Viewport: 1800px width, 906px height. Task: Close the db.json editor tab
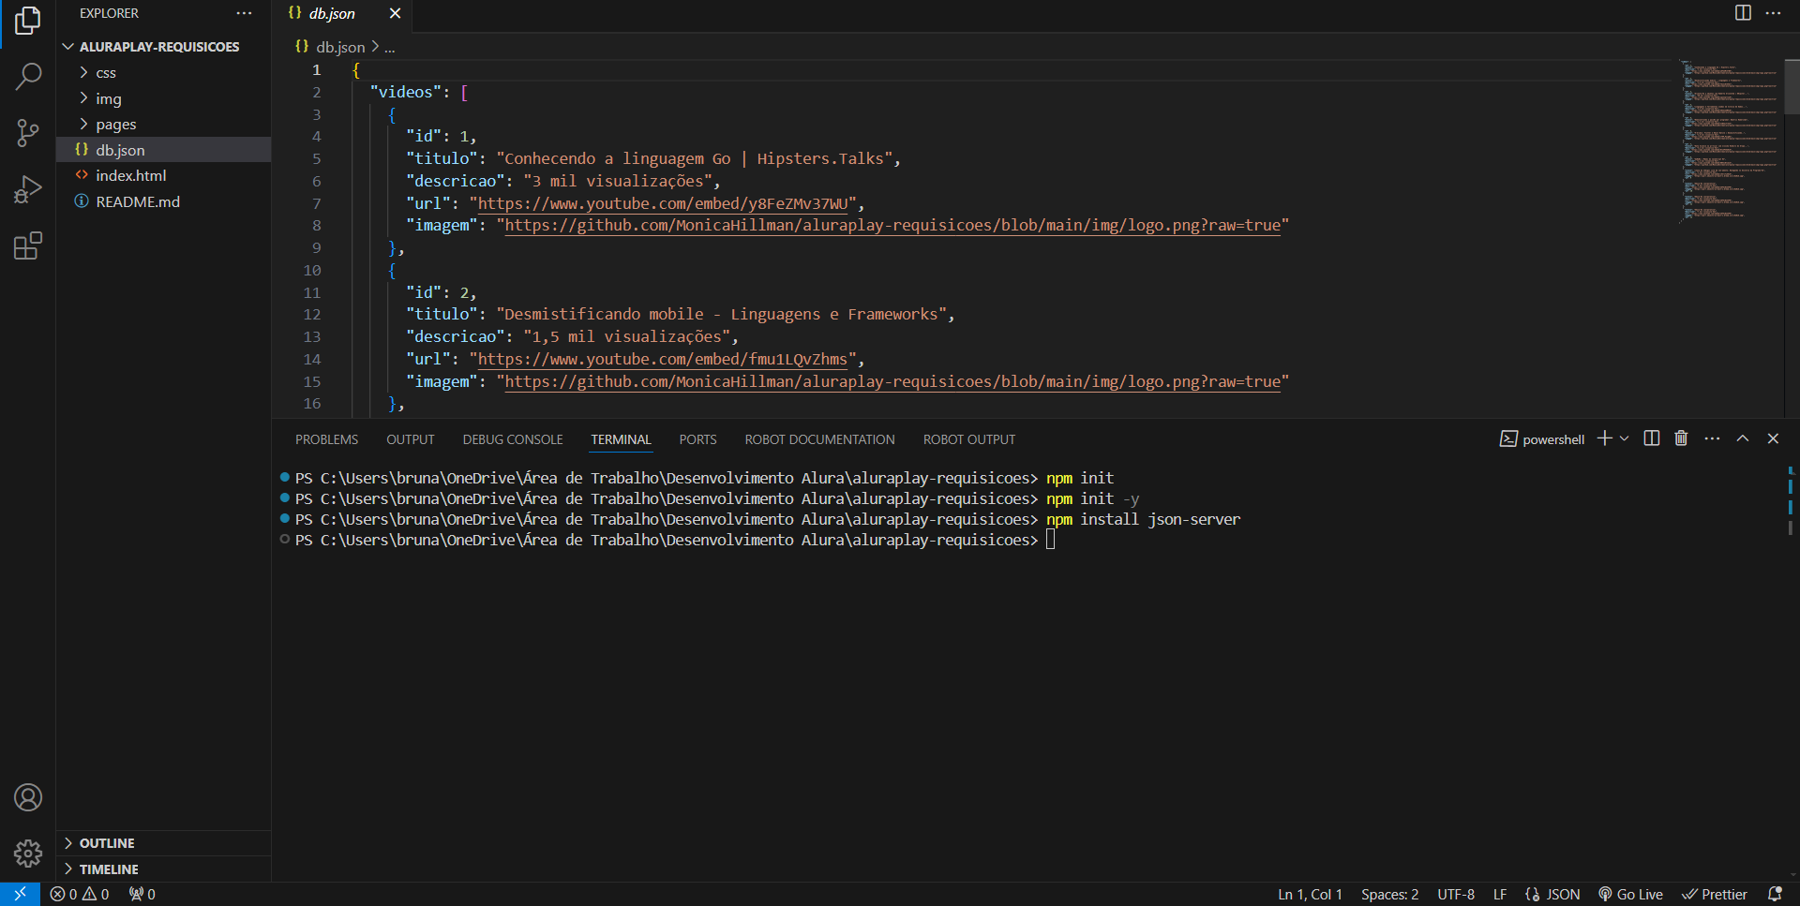click(x=395, y=13)
